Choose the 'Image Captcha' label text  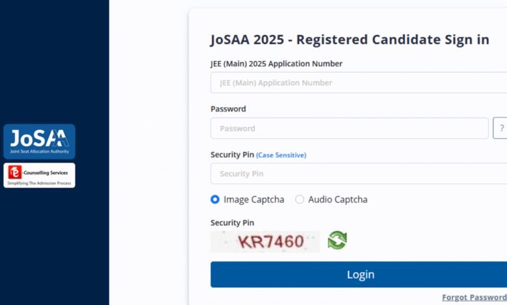point(253,199)
